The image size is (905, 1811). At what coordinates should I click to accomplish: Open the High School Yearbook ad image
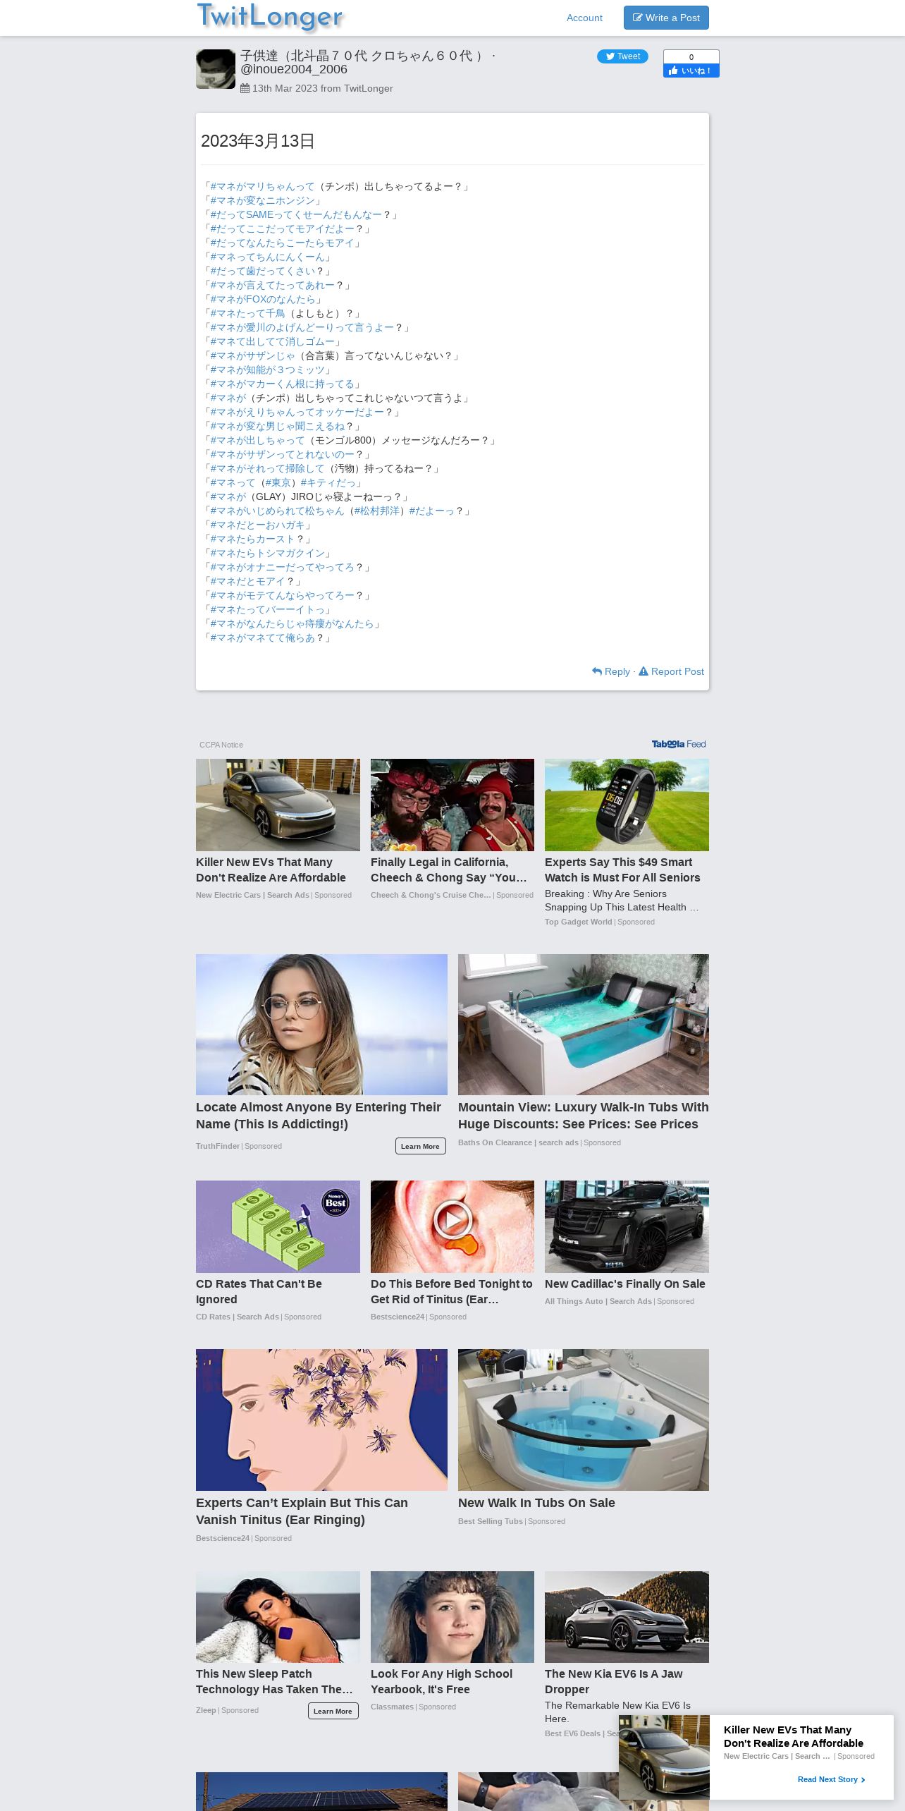(453, 1617)
